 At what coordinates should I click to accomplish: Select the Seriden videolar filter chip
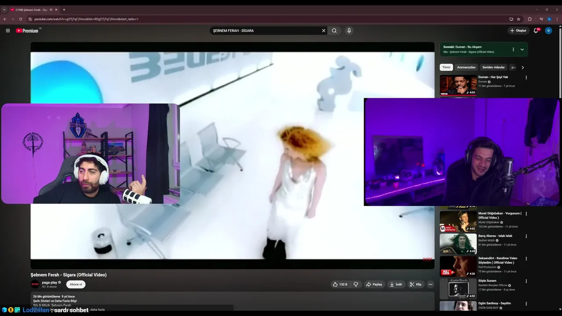pos(494,67)
